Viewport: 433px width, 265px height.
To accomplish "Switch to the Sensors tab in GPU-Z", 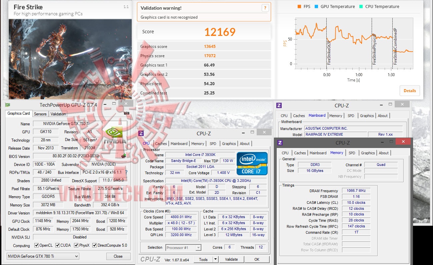I will coord(40,114).
